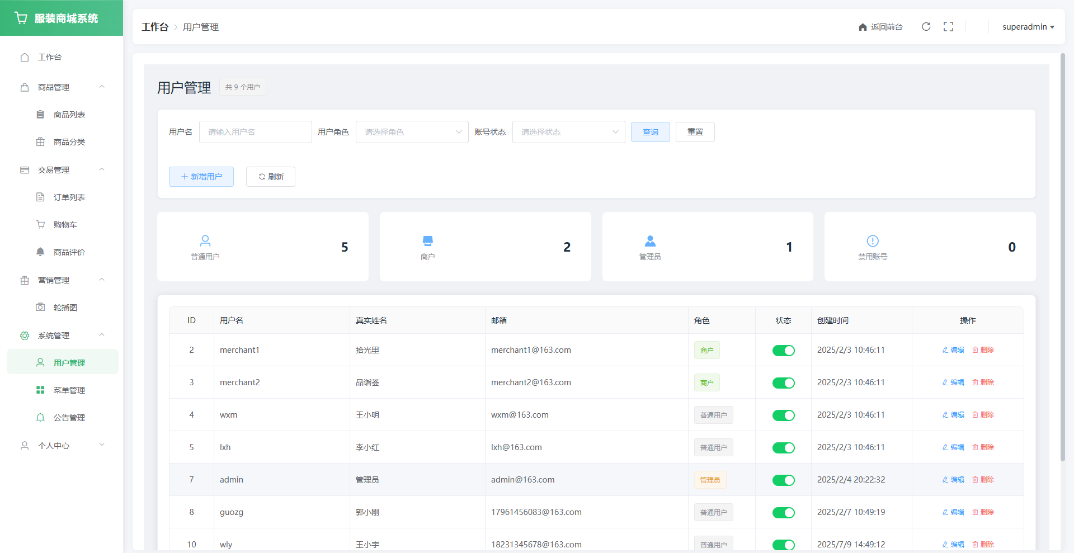Click the 禁用账号 warning icon

872,241
